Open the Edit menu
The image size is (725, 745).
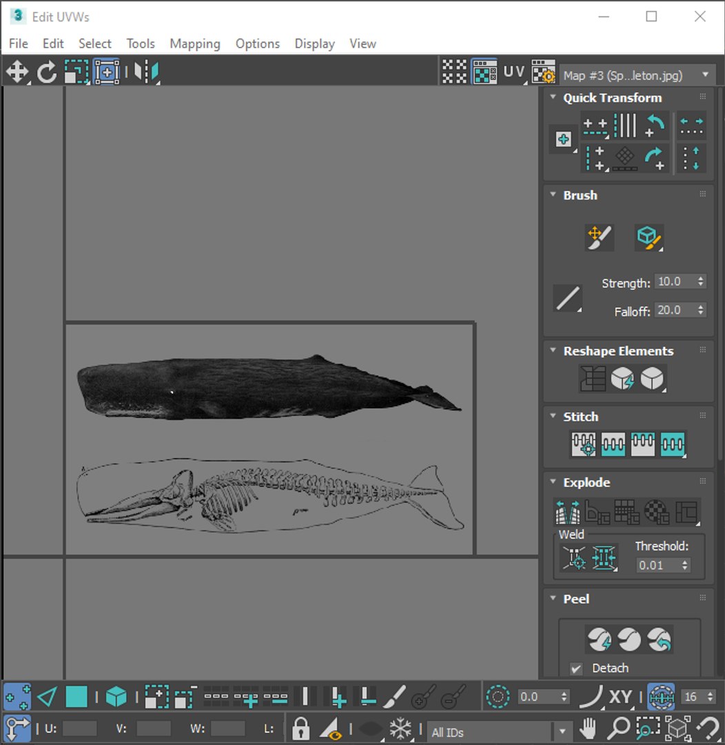[53, 43]
